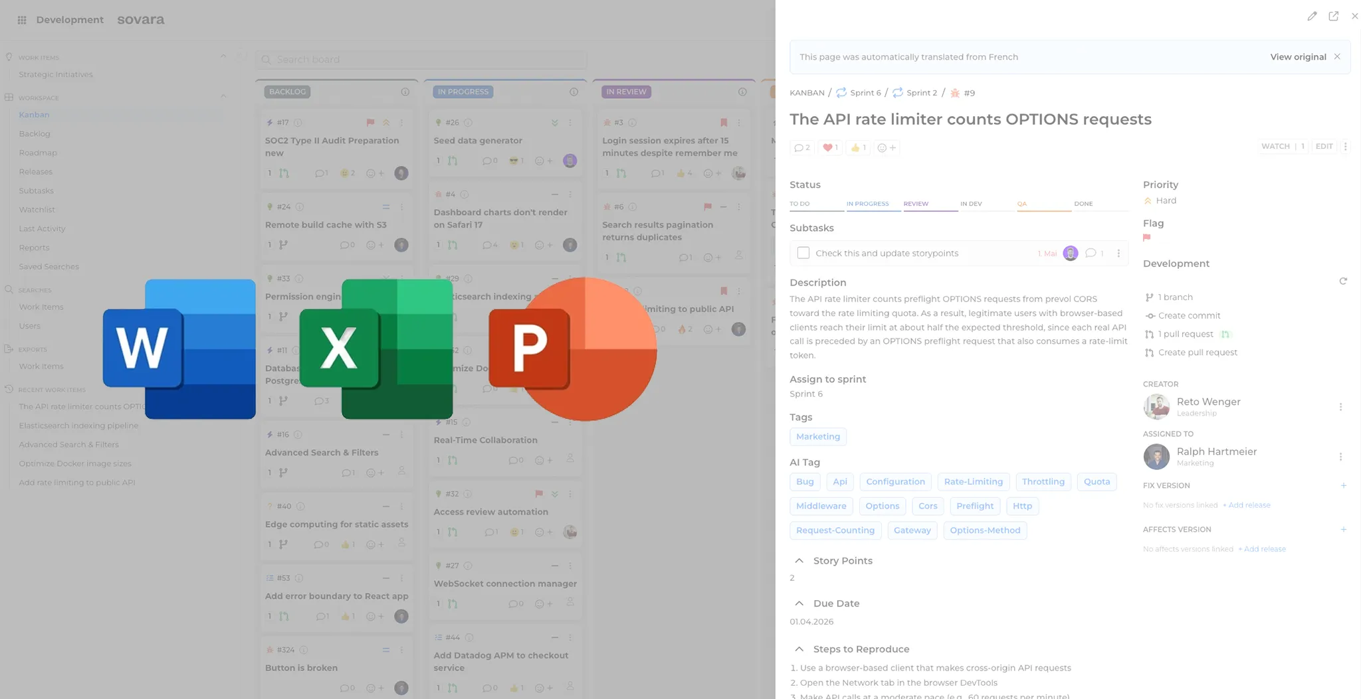Click the Sprint 2 breadcrumb
The image size is (1361, 699).
(x=915, y=93)
